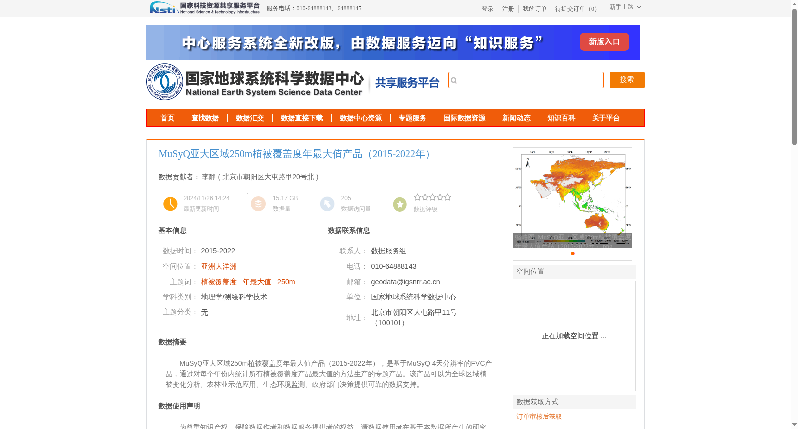Click the 250m keyword link
This screenshot has width=798, height=429.
tap(286, 282)
